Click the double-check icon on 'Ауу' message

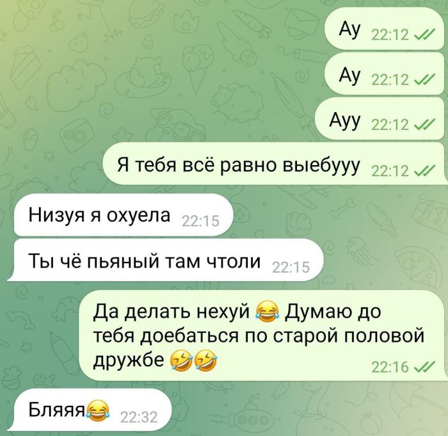point(424,125)
